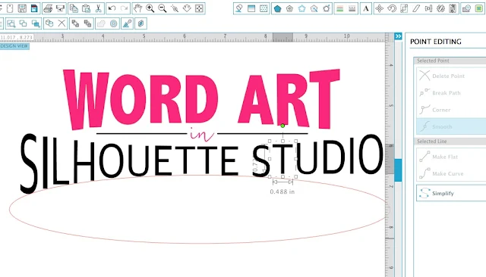Click the Print icon
The width and height of the screenshot is (486, 277).
coord(48,8)
